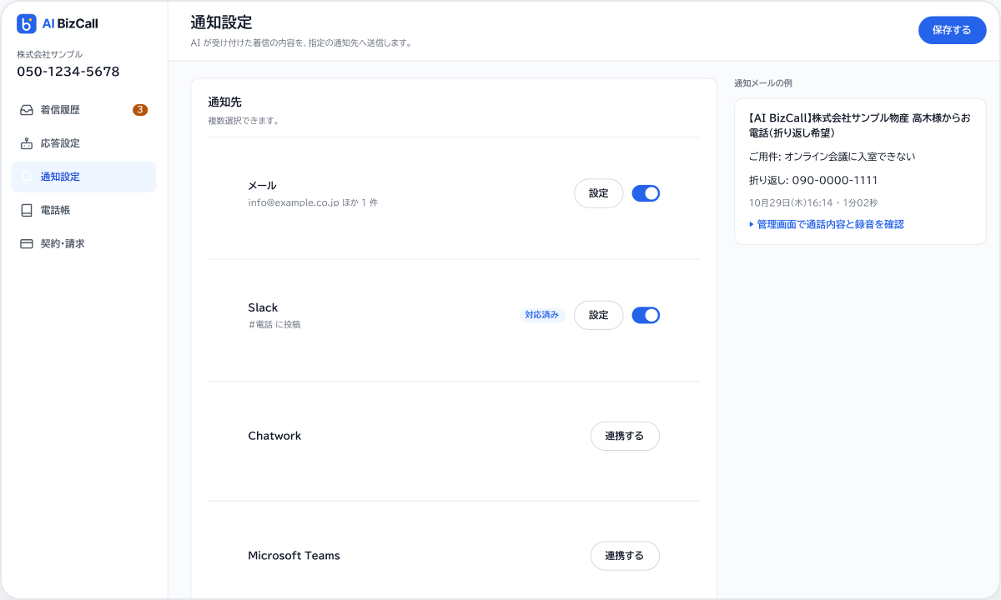The width and height of the screenshot is (1001, 600).
Task: Click the timestamp 10月29日(木)16:14・1分02秒
Action: click(813, 202)
